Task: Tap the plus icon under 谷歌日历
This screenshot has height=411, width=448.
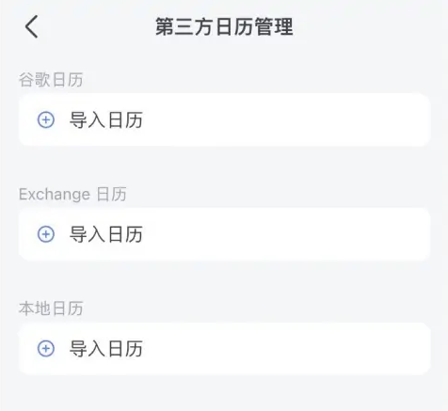Action: [46, 119]
